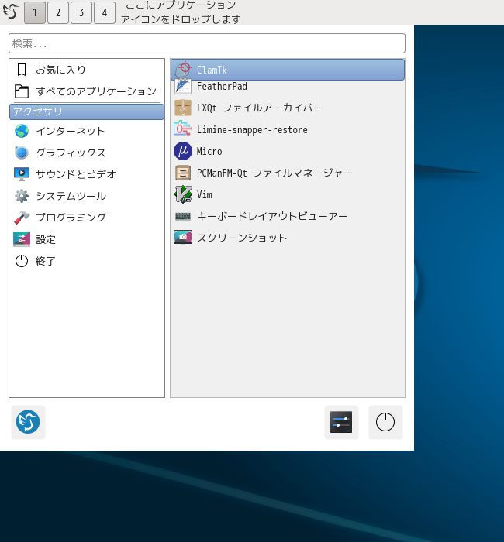Open settings via dark sliders button at bottom
504x542 pixels.
coord(341,422)
